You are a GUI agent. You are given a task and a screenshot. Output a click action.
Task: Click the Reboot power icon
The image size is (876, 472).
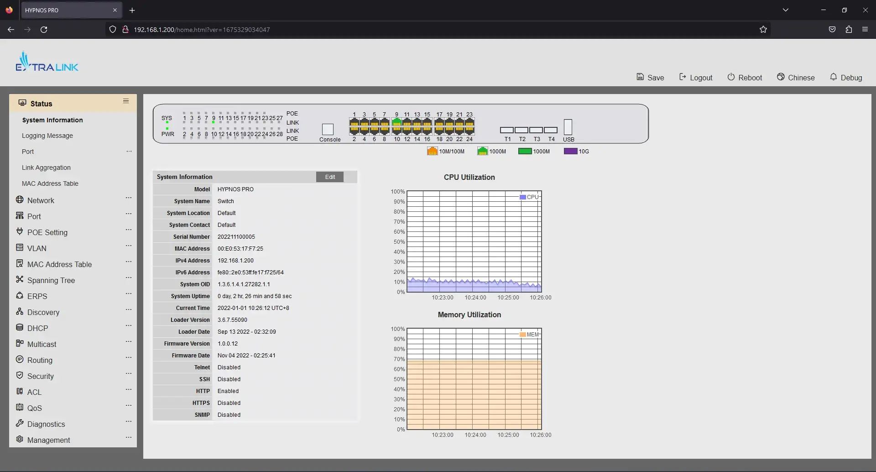pyautogui.click(x=731, y=77)
